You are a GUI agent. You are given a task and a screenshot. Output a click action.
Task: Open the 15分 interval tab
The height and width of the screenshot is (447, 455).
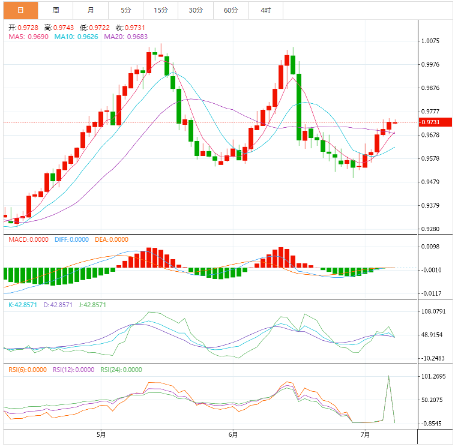pyautogui.click(x=160, y=10)
